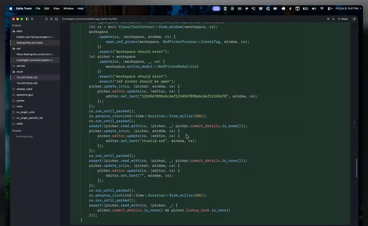Open search with the magnifier icon
The image size is (368, 226).
[32, 19]
